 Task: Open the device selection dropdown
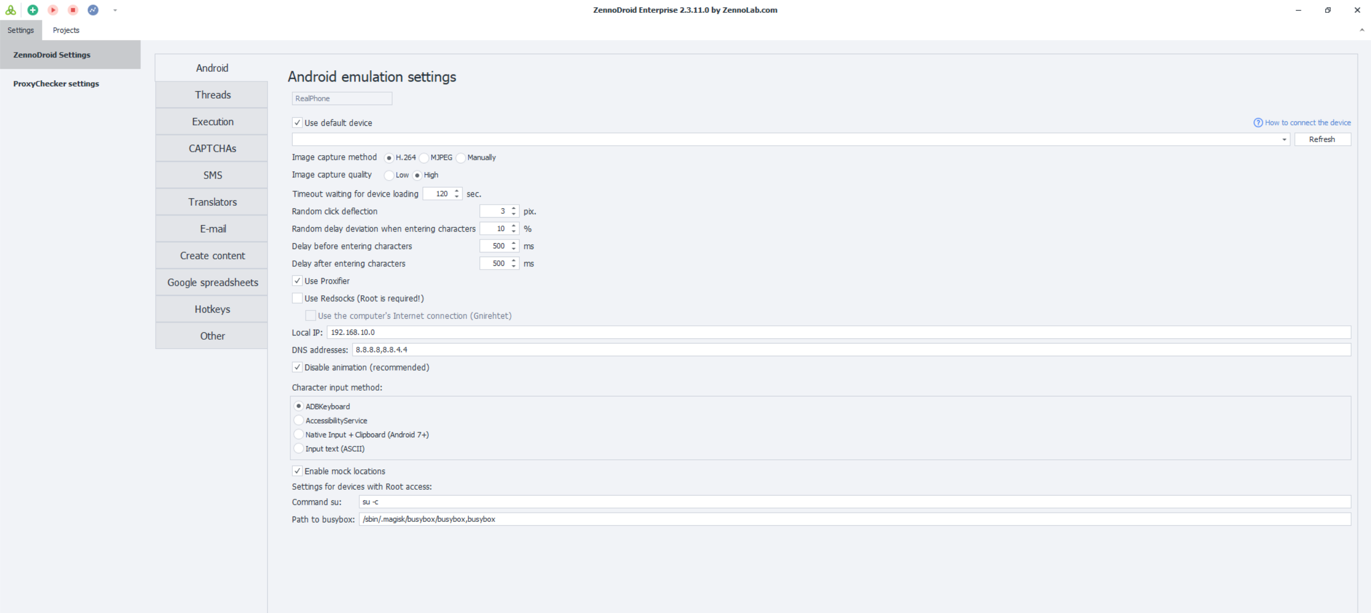(1284, 139)
